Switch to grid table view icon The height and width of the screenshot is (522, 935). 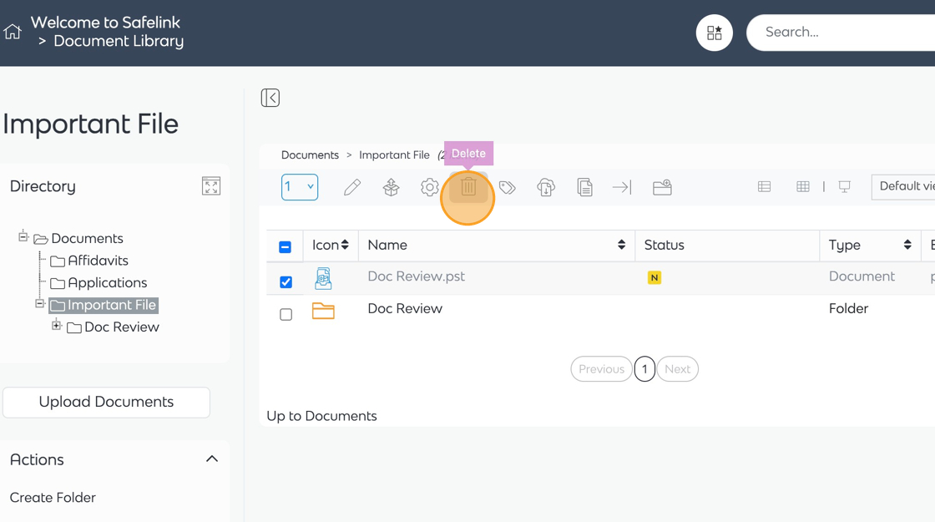pyautogui.click(x=803, y=187)
